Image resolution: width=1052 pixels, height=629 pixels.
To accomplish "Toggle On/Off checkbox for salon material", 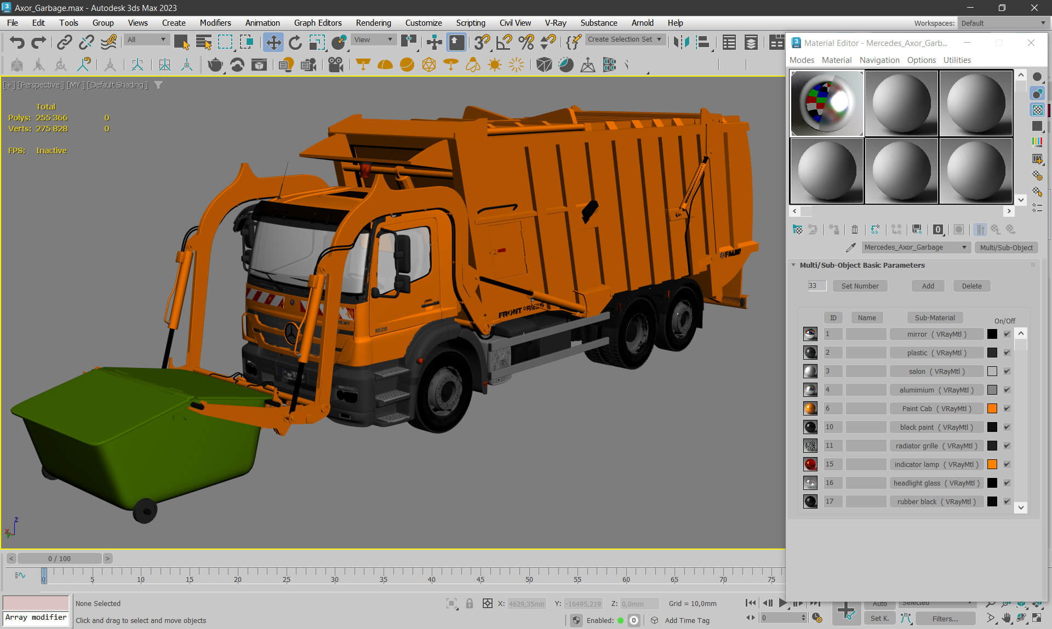I will pyautogui.click(x=1007, y=371).
